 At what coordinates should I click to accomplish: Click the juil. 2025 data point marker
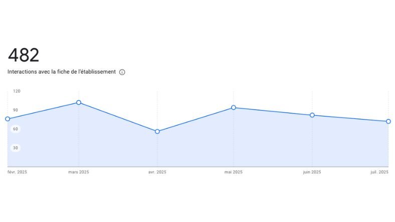388,121
